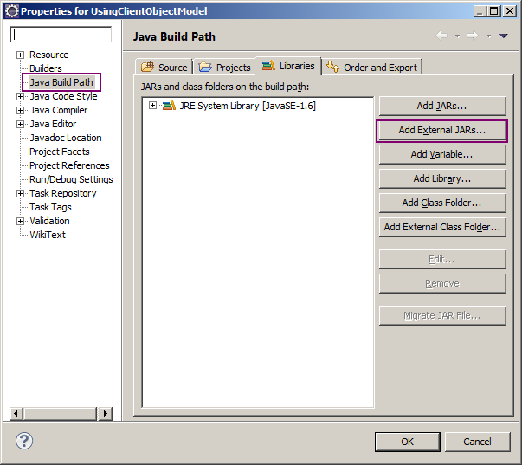This screenshot has width=522, height=465.
Task: Expand the Resource tree node
Action: point(21,55)
